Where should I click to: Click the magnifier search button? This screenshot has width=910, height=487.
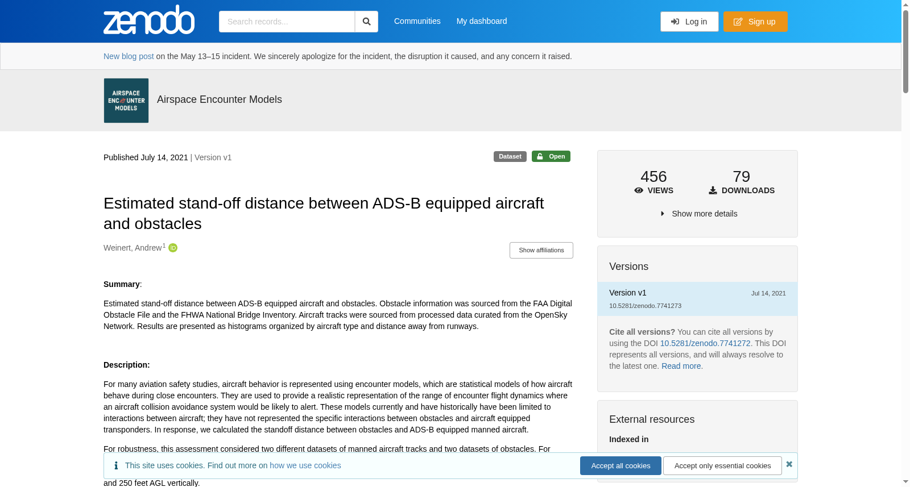[366, 22]
